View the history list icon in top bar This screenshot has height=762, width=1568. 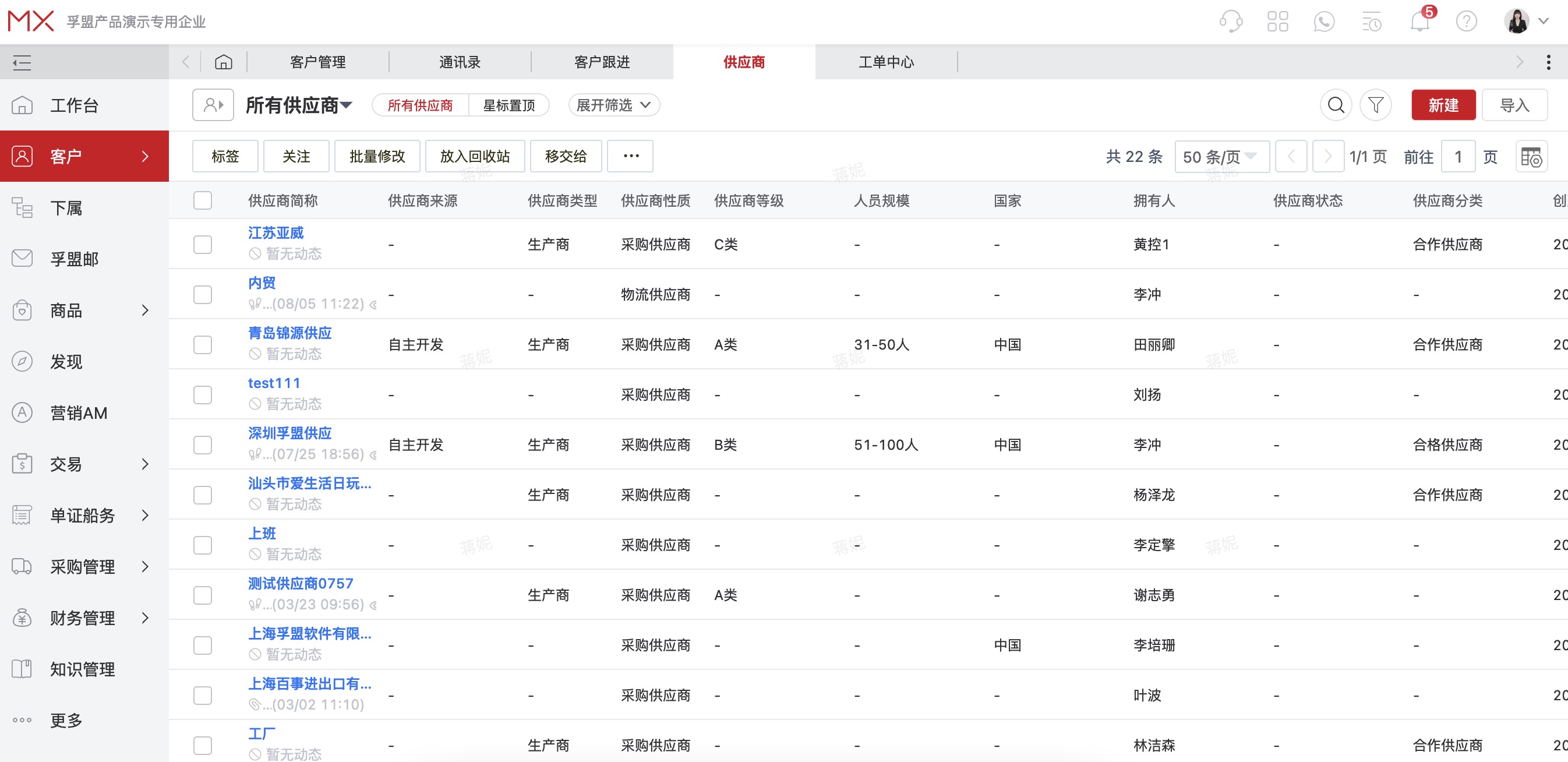coord(1372,21)
